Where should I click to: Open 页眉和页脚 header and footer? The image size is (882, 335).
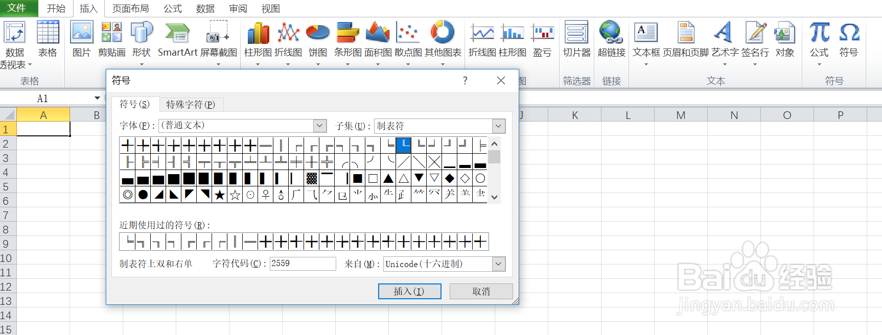pyautogui.click(x=686, y=40)
